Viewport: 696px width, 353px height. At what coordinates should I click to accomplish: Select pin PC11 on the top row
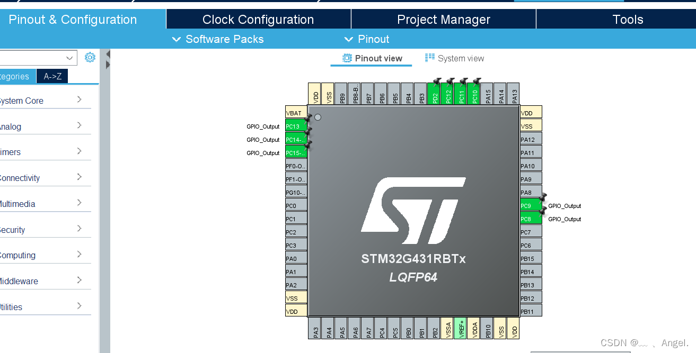pyautogui.click(x=461, y=94)
